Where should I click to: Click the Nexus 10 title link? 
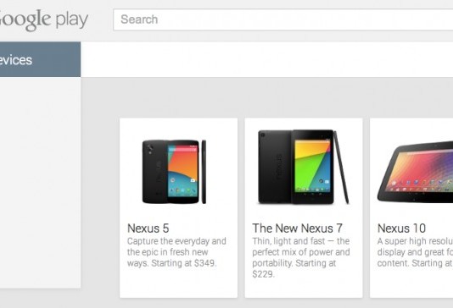401,228
